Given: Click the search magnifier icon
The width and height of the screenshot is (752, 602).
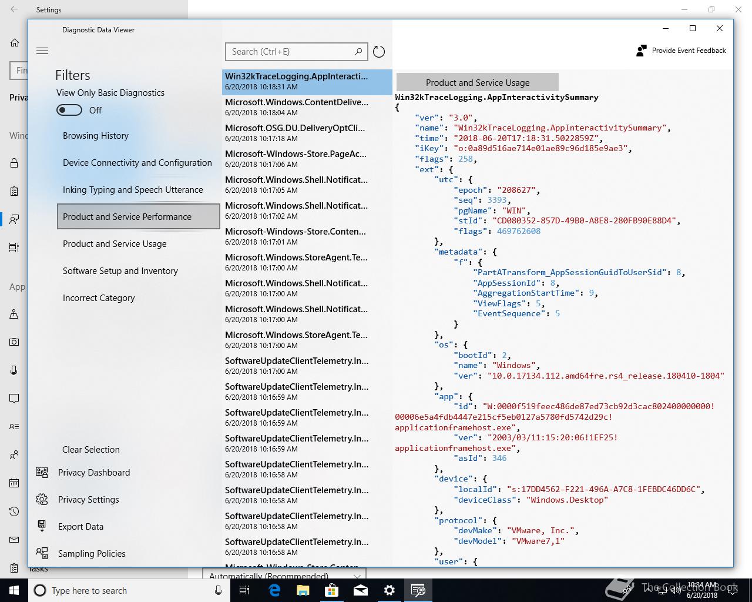Looking at the screenshot, I should coord(358,52).
